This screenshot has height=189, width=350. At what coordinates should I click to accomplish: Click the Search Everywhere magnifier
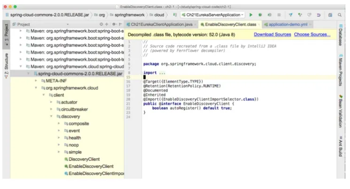340,15
